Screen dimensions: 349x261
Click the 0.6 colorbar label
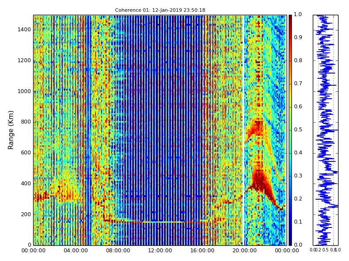coord(298,107)
